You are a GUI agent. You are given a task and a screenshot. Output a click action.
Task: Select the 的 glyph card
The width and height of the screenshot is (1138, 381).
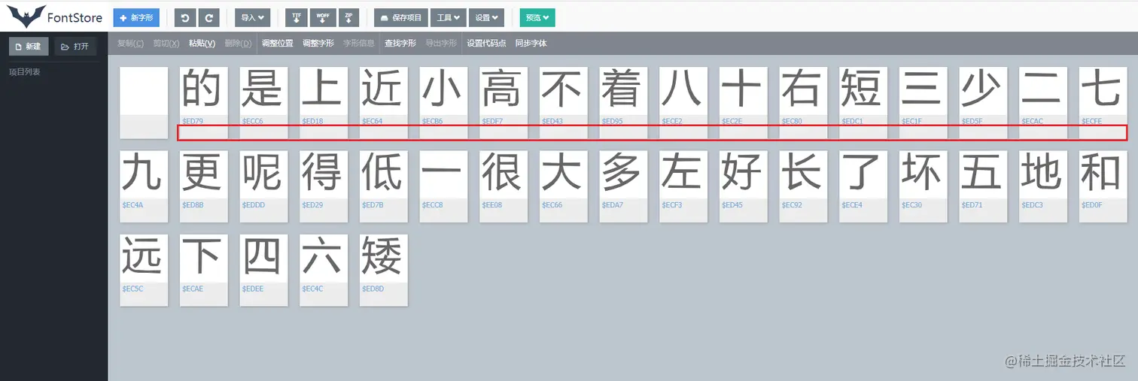(203, 102)
